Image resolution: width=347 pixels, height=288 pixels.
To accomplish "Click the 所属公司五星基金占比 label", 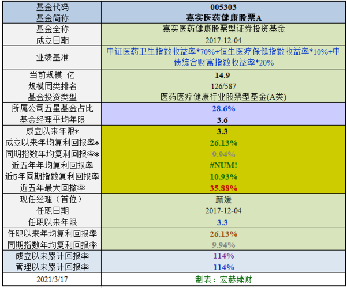I will point(53,108).
